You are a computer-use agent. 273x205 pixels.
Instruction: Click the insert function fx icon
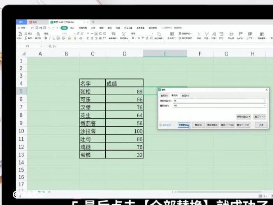(55, 46)
